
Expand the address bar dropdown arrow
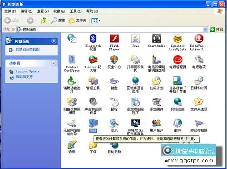pos(205,30)
